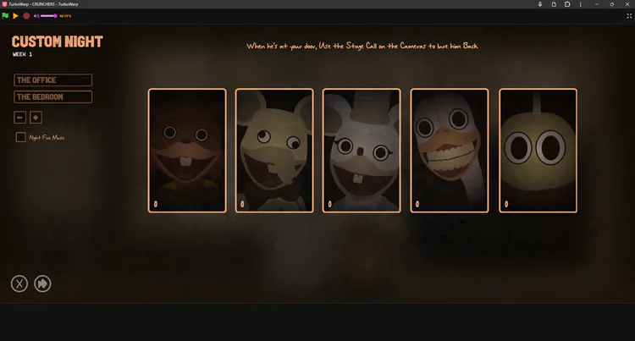Increase difficulty with the plus button
635x341 pixels.
(36, 118)
